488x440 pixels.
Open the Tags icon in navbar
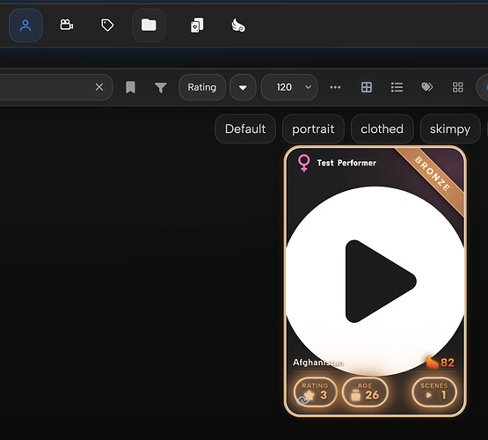click(x=107, y=25)
